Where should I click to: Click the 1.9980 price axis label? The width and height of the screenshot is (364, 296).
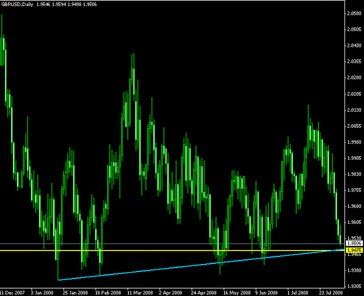354,142
